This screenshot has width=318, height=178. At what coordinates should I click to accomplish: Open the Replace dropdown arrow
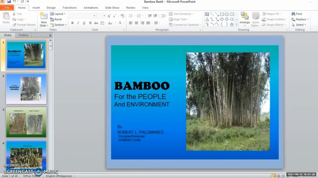(308, 20)
